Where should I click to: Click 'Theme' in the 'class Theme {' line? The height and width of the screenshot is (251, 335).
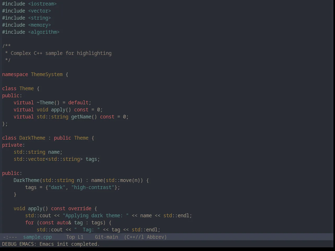(x=26, y=88)
